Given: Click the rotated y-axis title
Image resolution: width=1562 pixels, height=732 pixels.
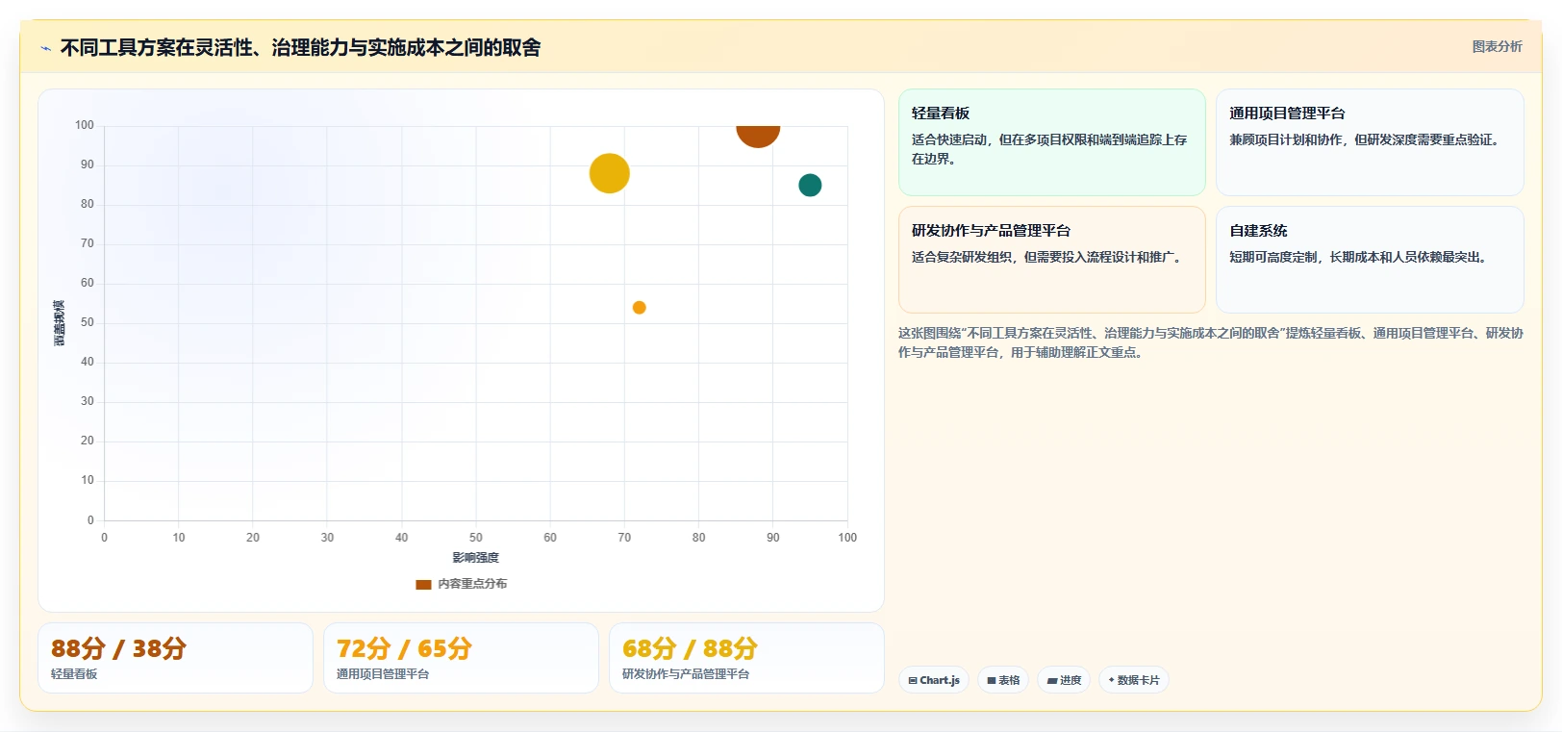Looking at the screenshot, I should tap(60, 323).
